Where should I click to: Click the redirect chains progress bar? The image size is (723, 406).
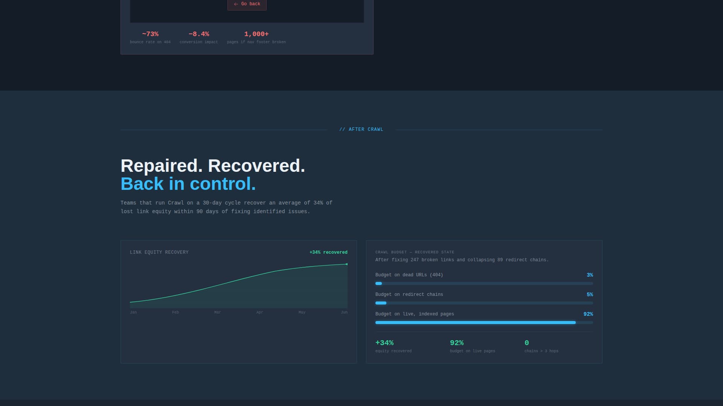484,303
